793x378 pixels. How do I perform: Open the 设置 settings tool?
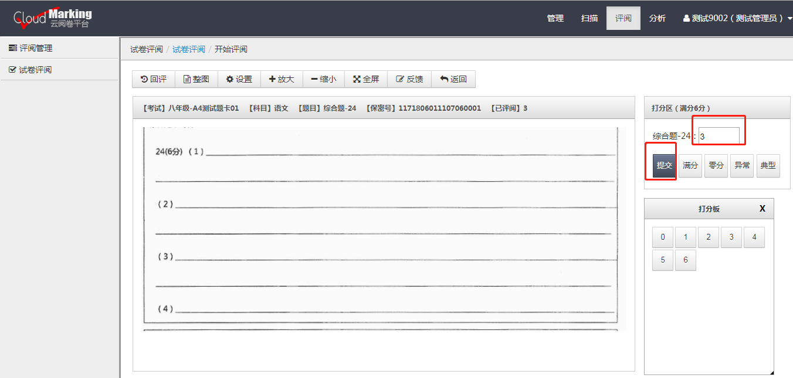[x=239, y=79]
